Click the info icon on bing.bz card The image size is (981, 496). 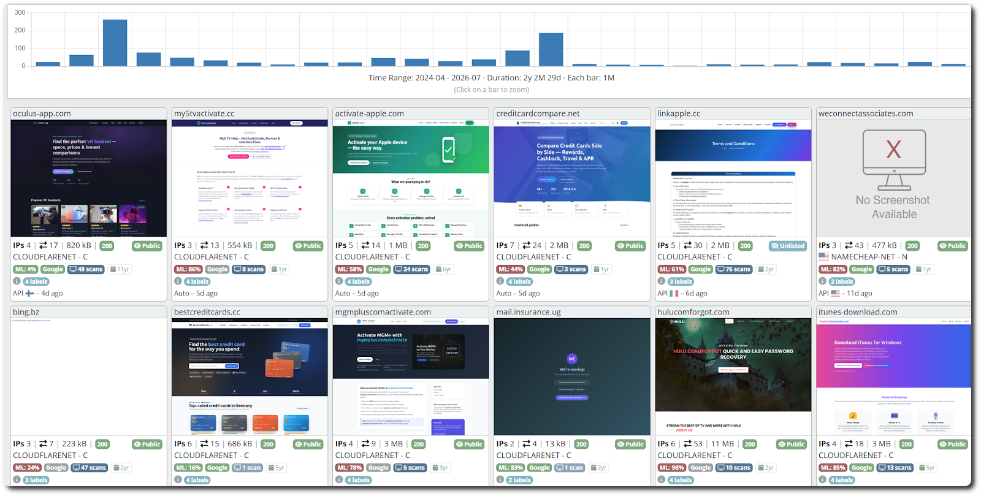pyautogui.click(x=17, y=479)
